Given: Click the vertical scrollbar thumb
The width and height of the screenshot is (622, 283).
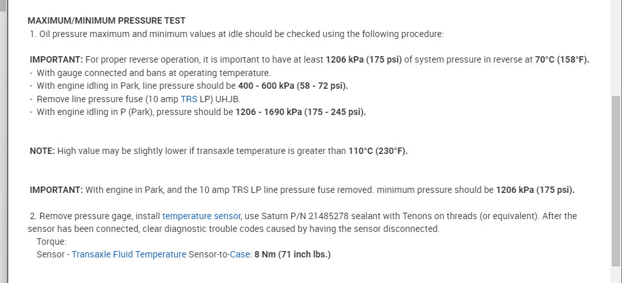Looking at the screenshot, I should click(x=616, y=179).
